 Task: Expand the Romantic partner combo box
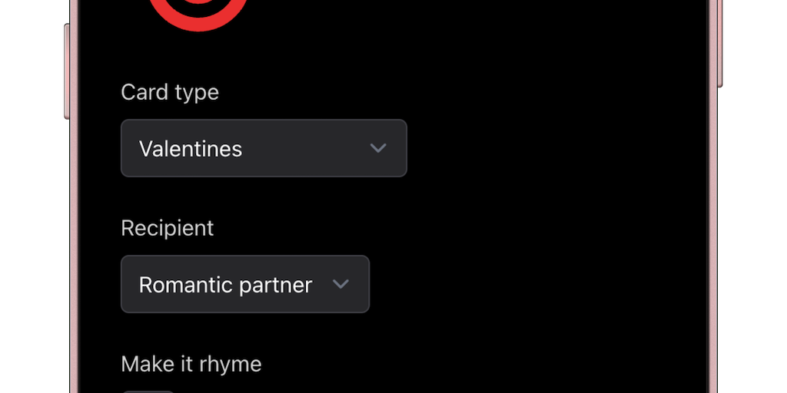[x=245, y=284]
